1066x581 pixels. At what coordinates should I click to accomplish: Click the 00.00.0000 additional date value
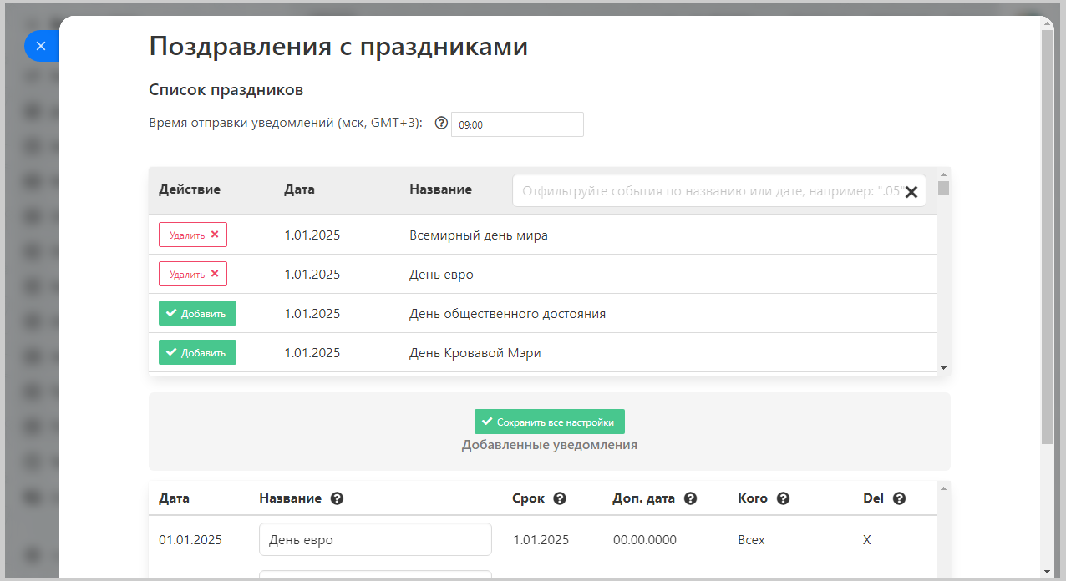coord(644,540)
